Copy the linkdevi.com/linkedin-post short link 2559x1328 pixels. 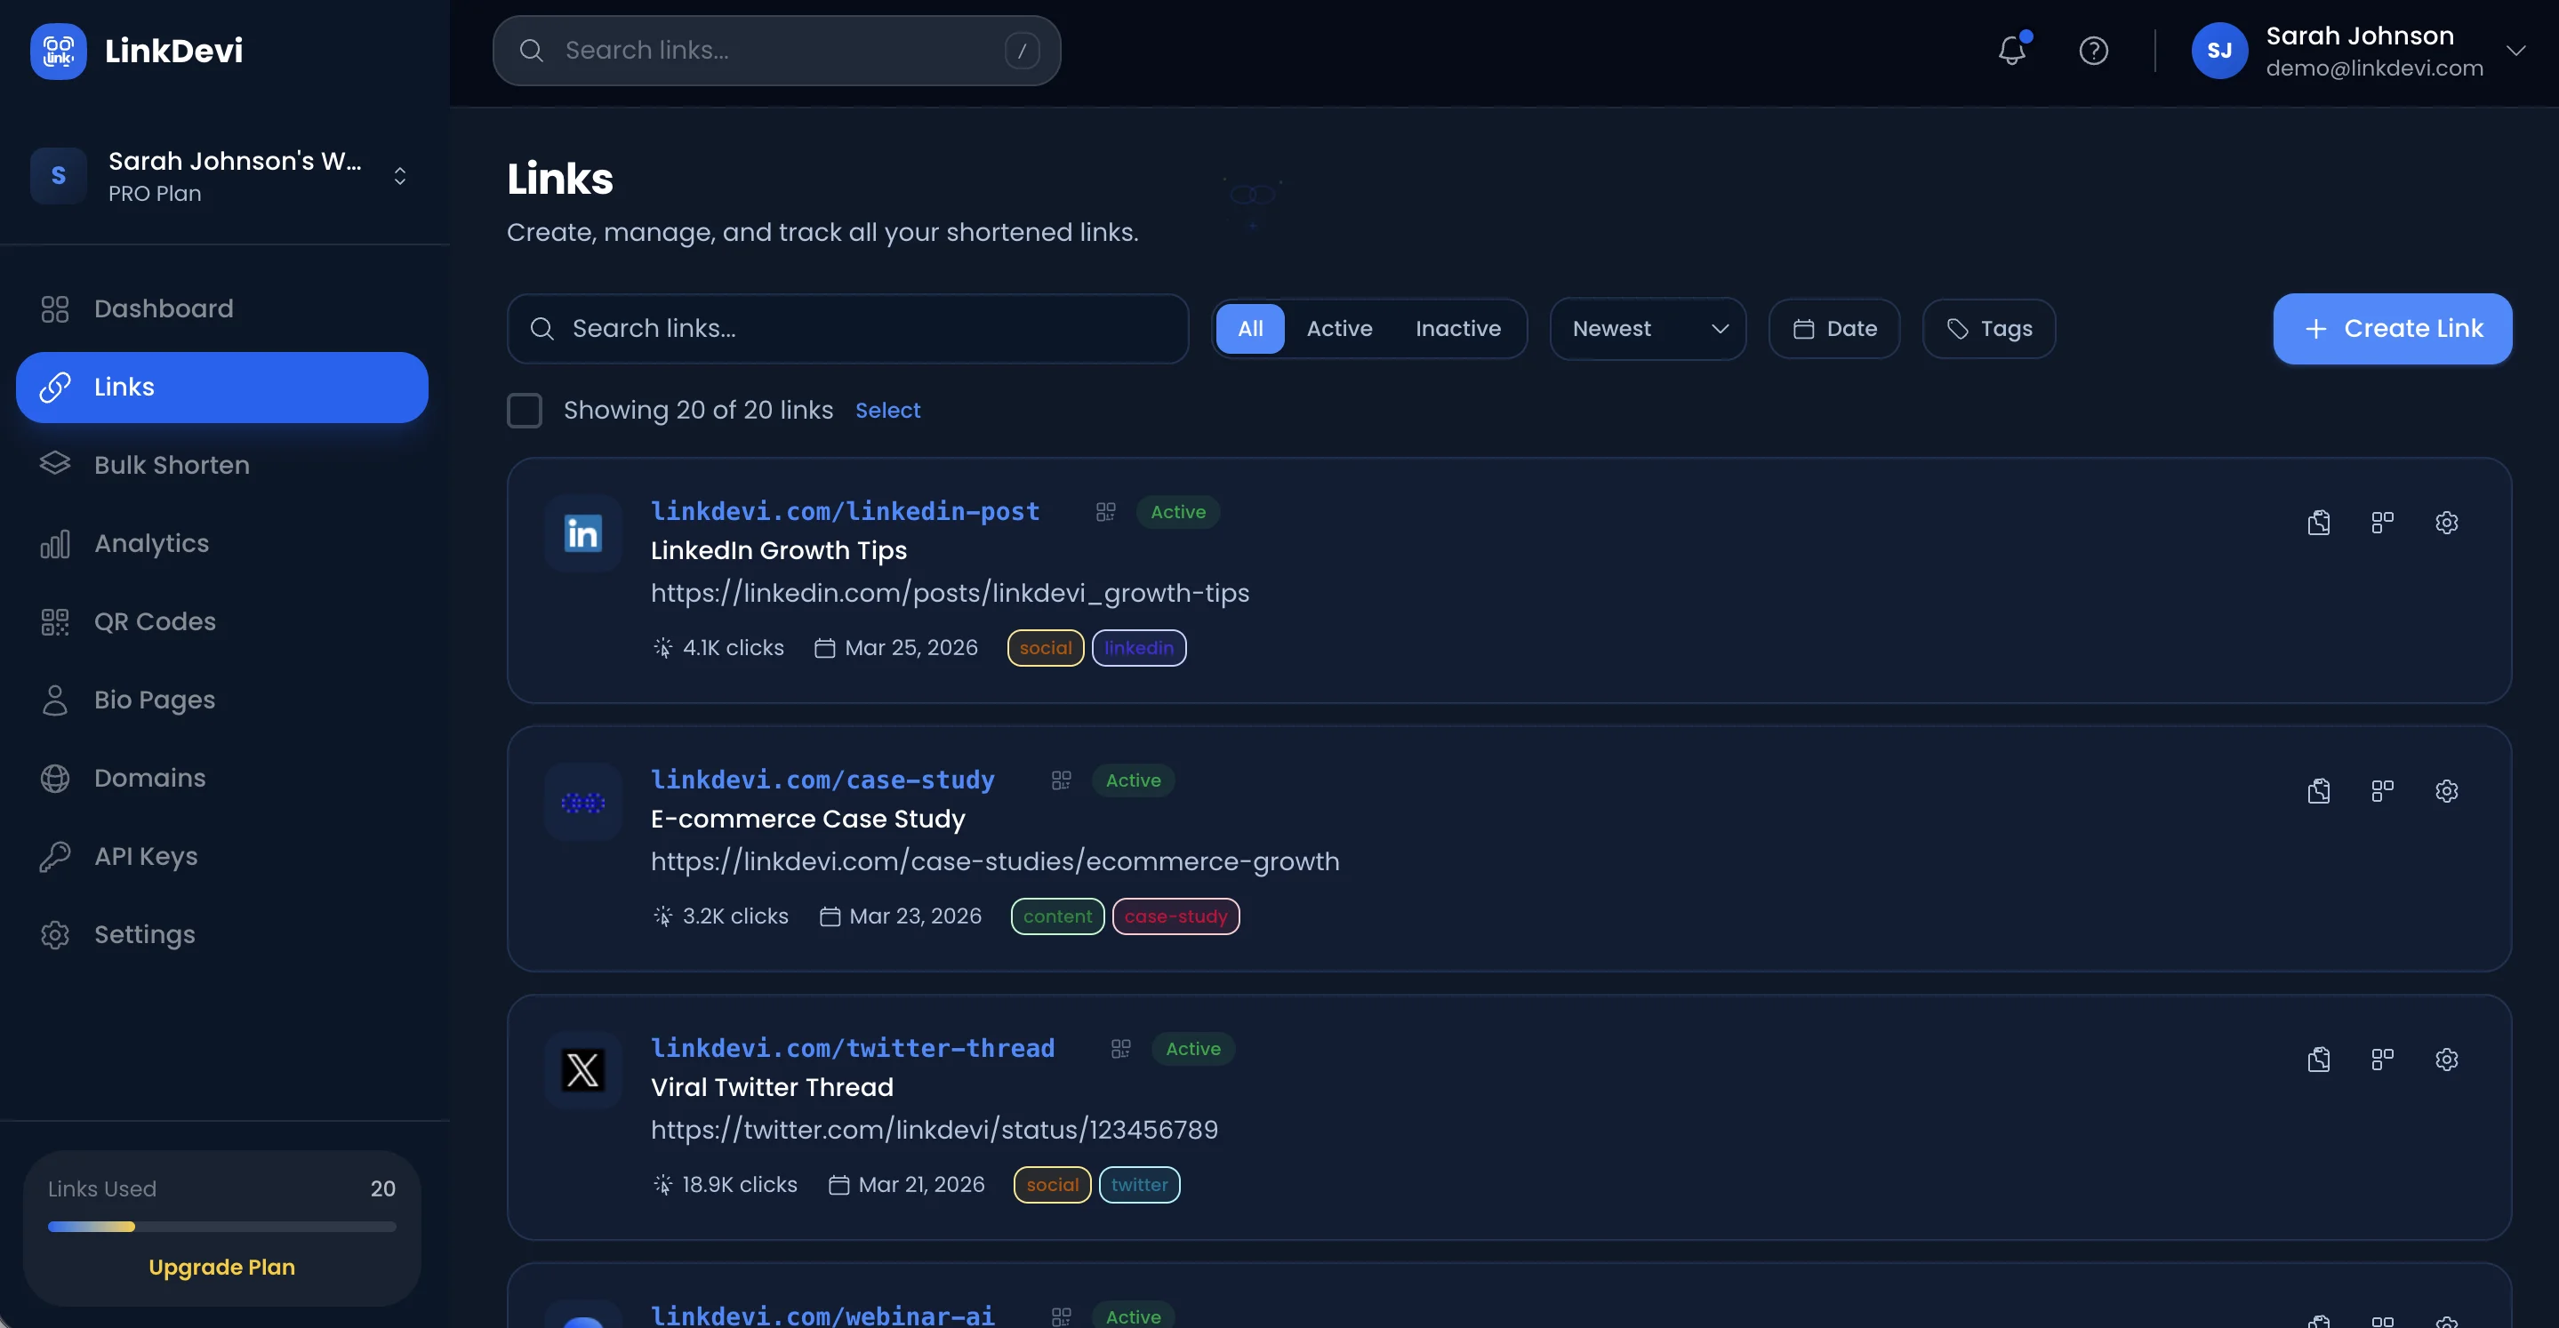(2319, 523)
